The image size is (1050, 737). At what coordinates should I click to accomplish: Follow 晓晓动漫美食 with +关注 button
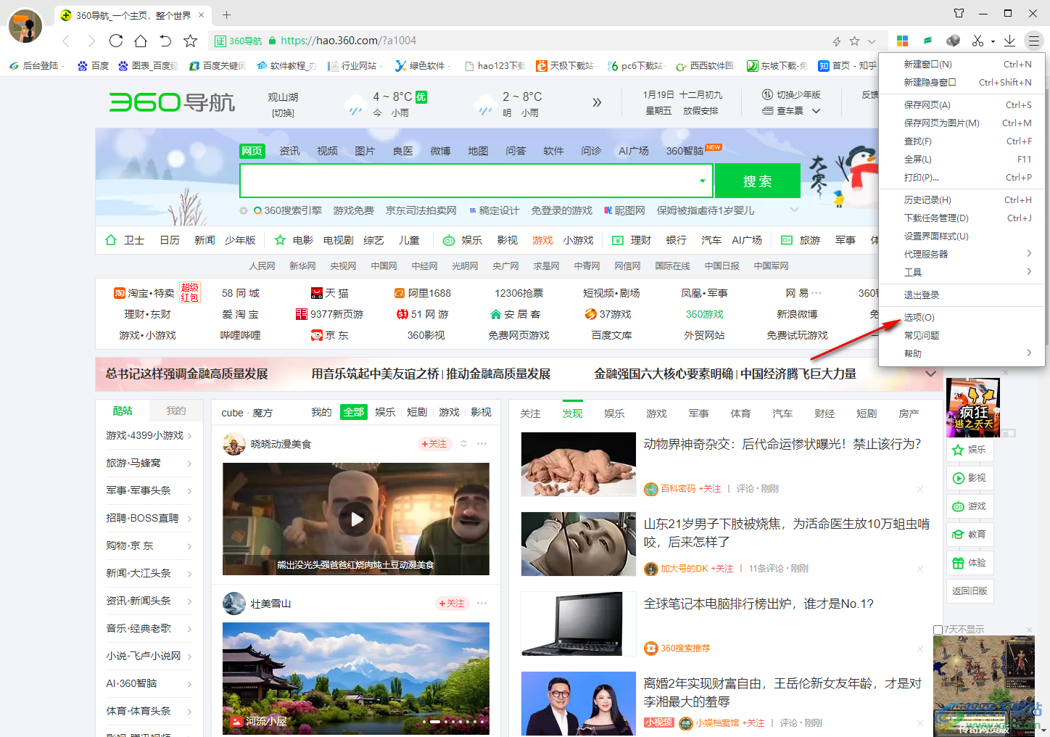(434, 444)
